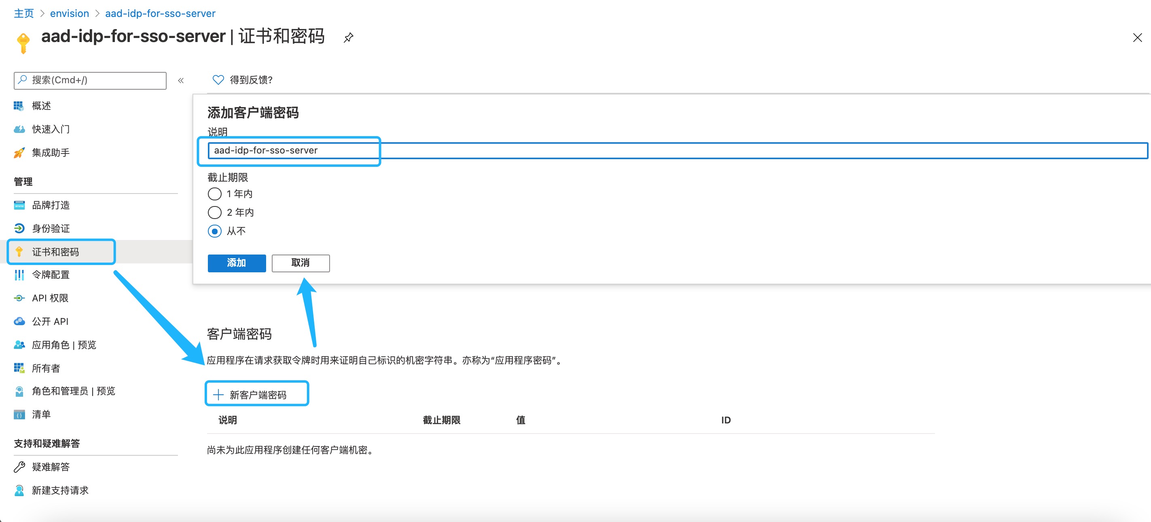Navigate to 主页 via breadcrumb
This screenshot has width=1151, height=522.
(23, 13)
